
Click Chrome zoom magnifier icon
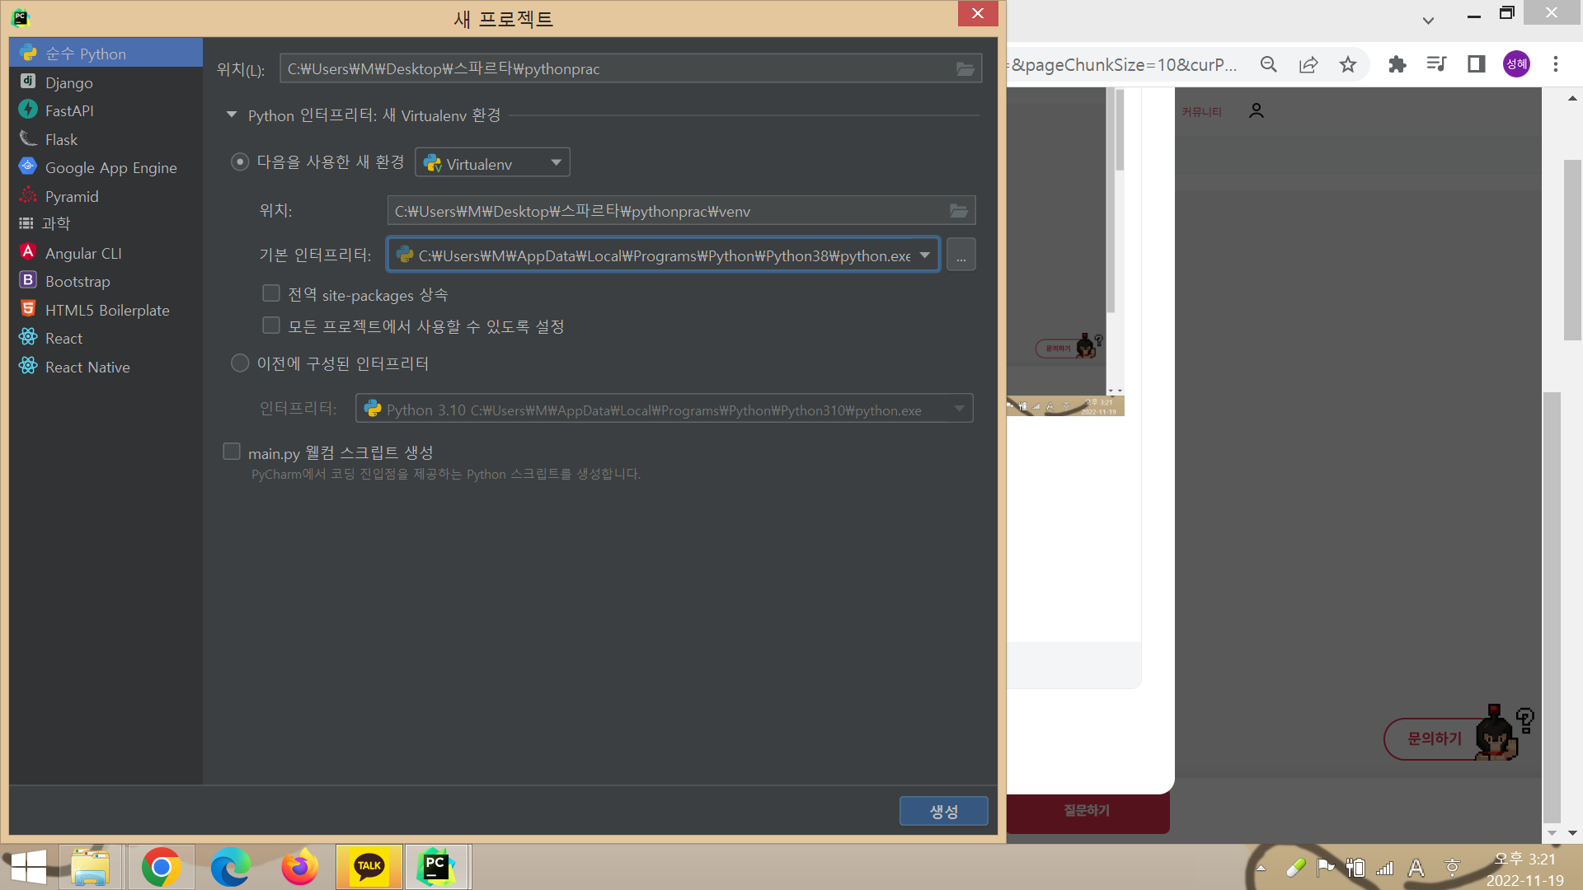1269,64
